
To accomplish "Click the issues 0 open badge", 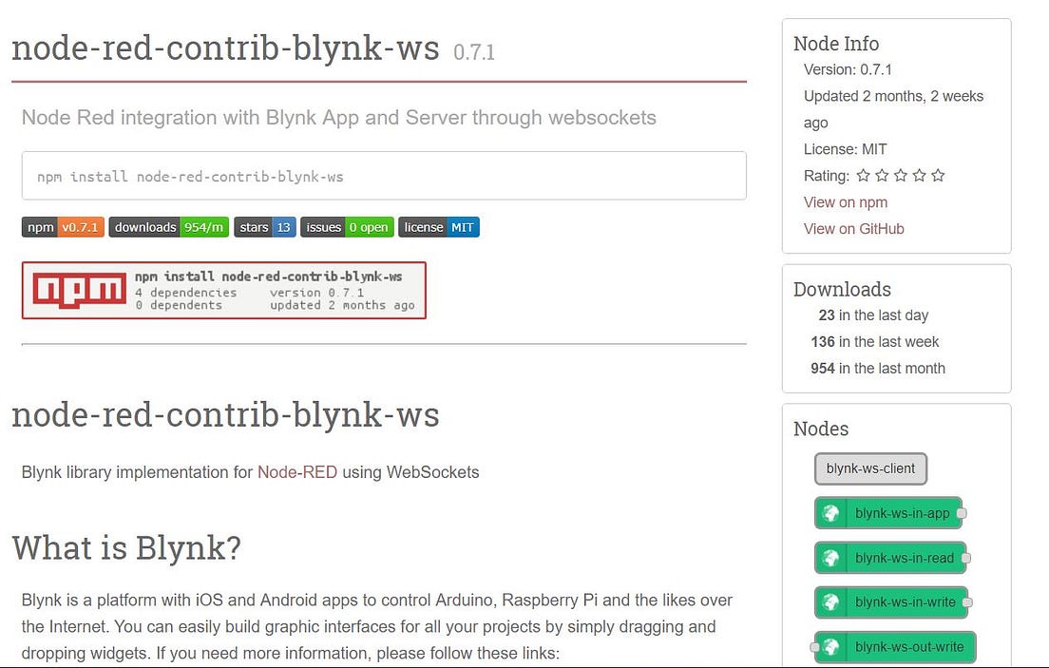I will pos(347,227).
